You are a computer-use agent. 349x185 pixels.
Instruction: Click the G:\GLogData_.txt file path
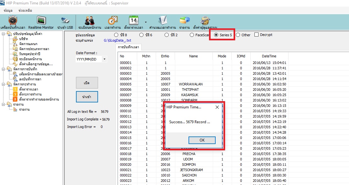[117, 41]
